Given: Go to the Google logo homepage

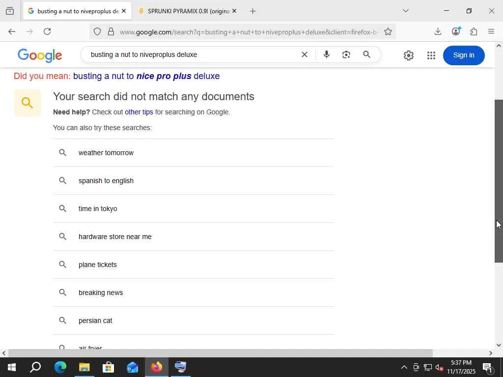Looking at the screenshot, I should point(40,56).
